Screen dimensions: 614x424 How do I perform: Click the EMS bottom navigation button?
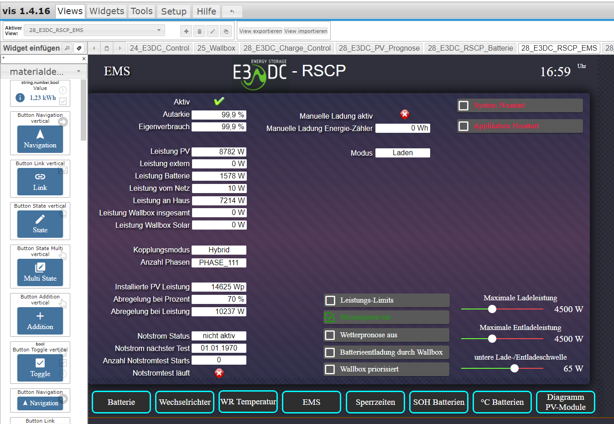click(x=312, y=402)
